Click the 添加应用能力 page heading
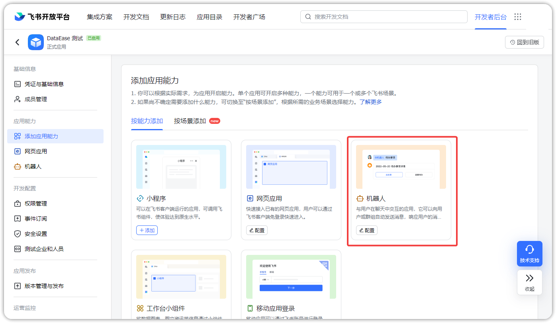Viewport: 556px width, 323px height. (x=155, y=81)
